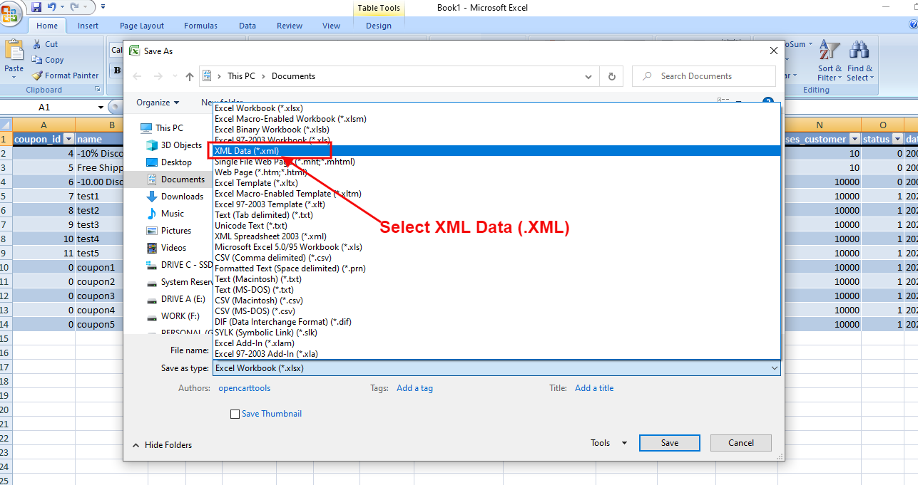The height and width of the screenshot is (485, 918).
Task: Switch to the View ribbon tab
Action: pyautogui.click(x=332, y=26)
